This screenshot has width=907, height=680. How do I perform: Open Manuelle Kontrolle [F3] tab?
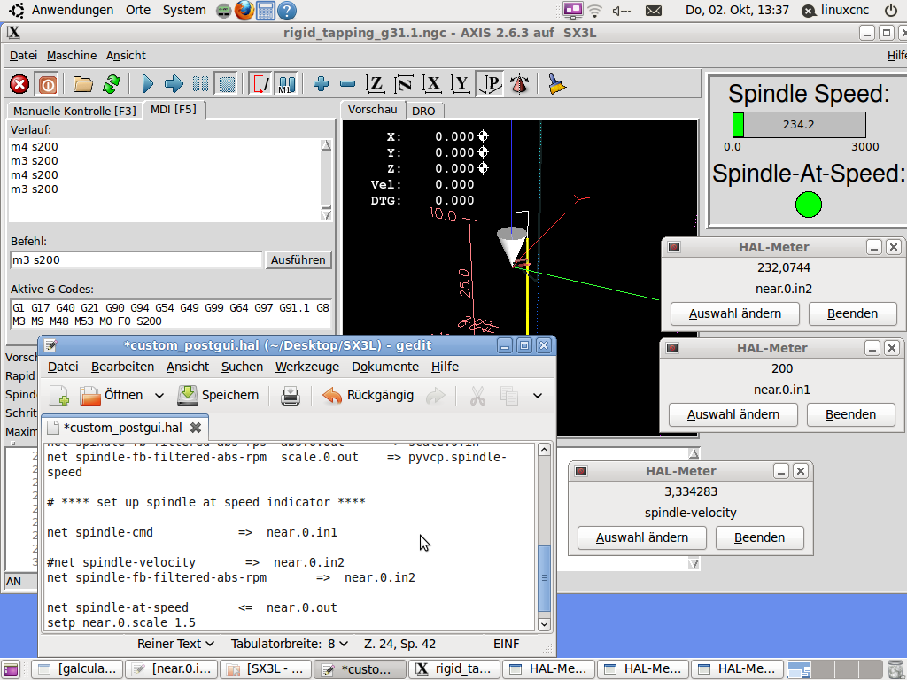[74, 111]
